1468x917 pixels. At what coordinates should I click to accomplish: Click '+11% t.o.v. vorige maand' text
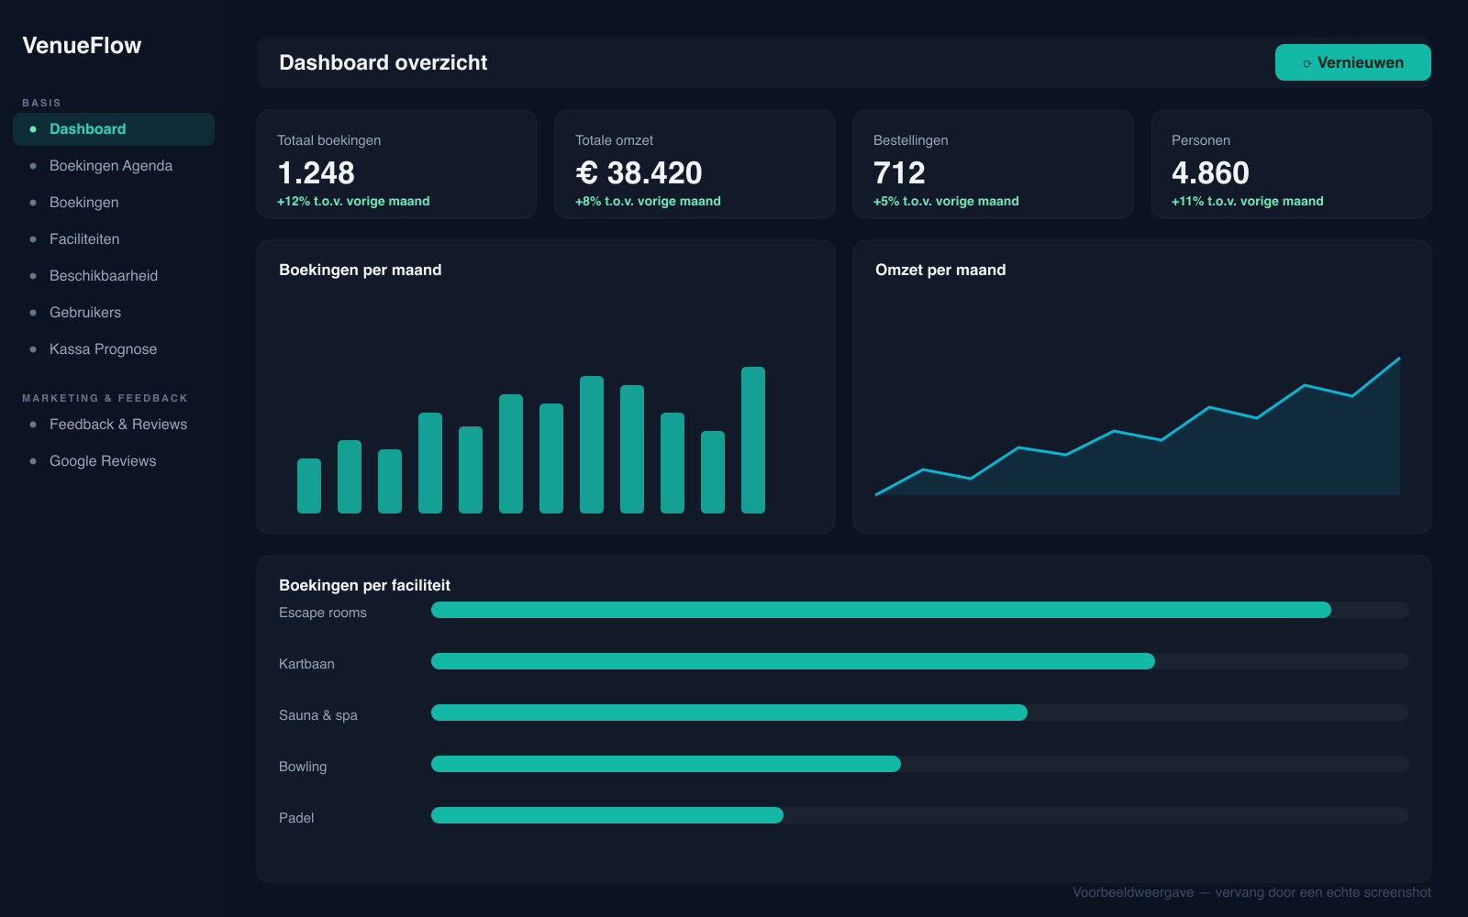[1248, 201]
